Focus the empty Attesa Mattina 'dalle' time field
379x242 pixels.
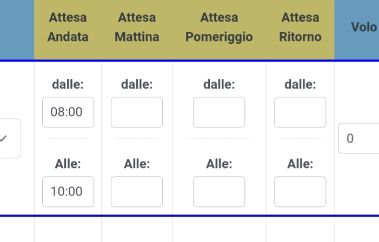[137, 112]
